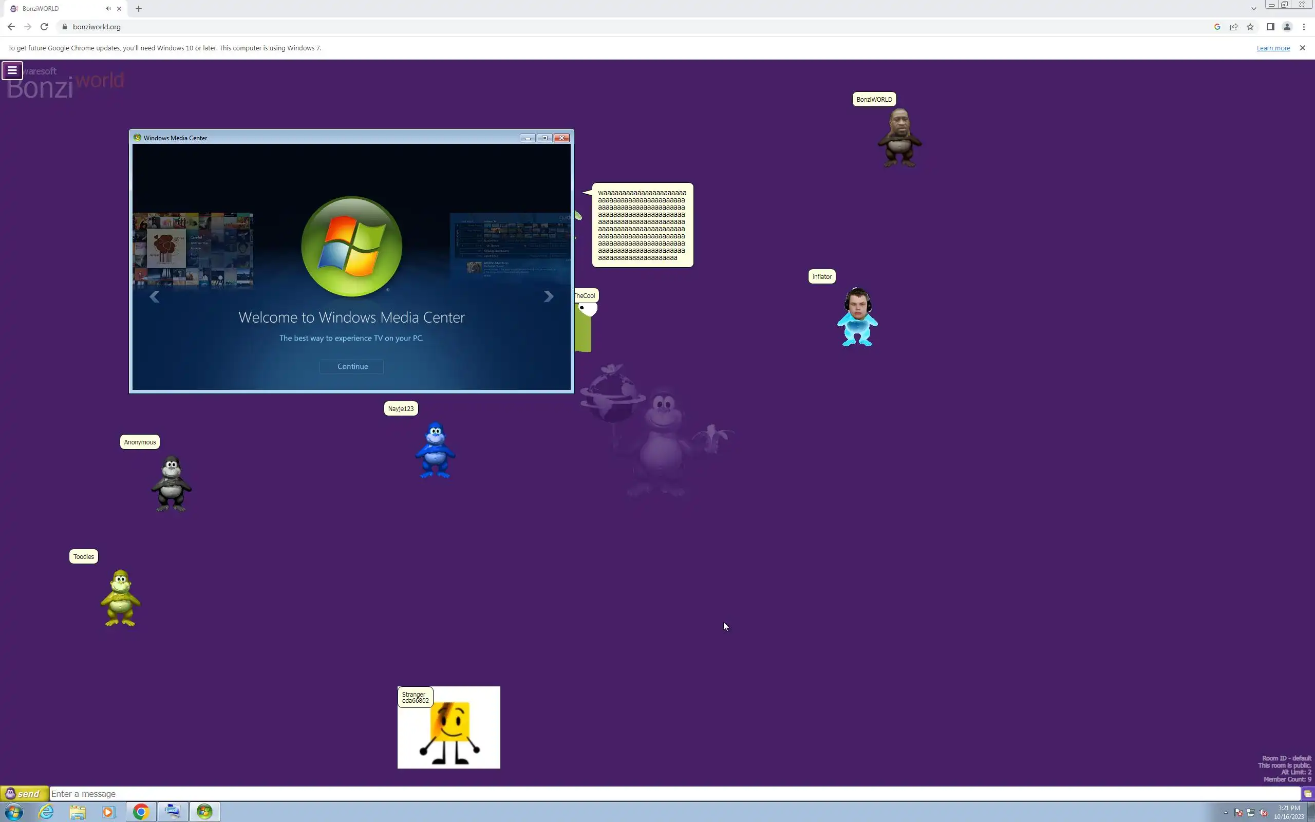The width and height of the screenshot is (1315, 822).
Task: Bookmark this tab with star icon
Action: coord(1250,27)
